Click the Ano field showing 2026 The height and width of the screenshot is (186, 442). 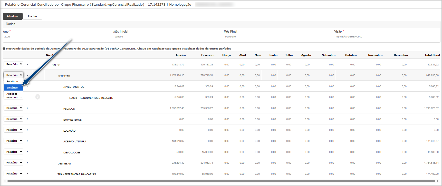pyautogui.click(x=7, y=37)
